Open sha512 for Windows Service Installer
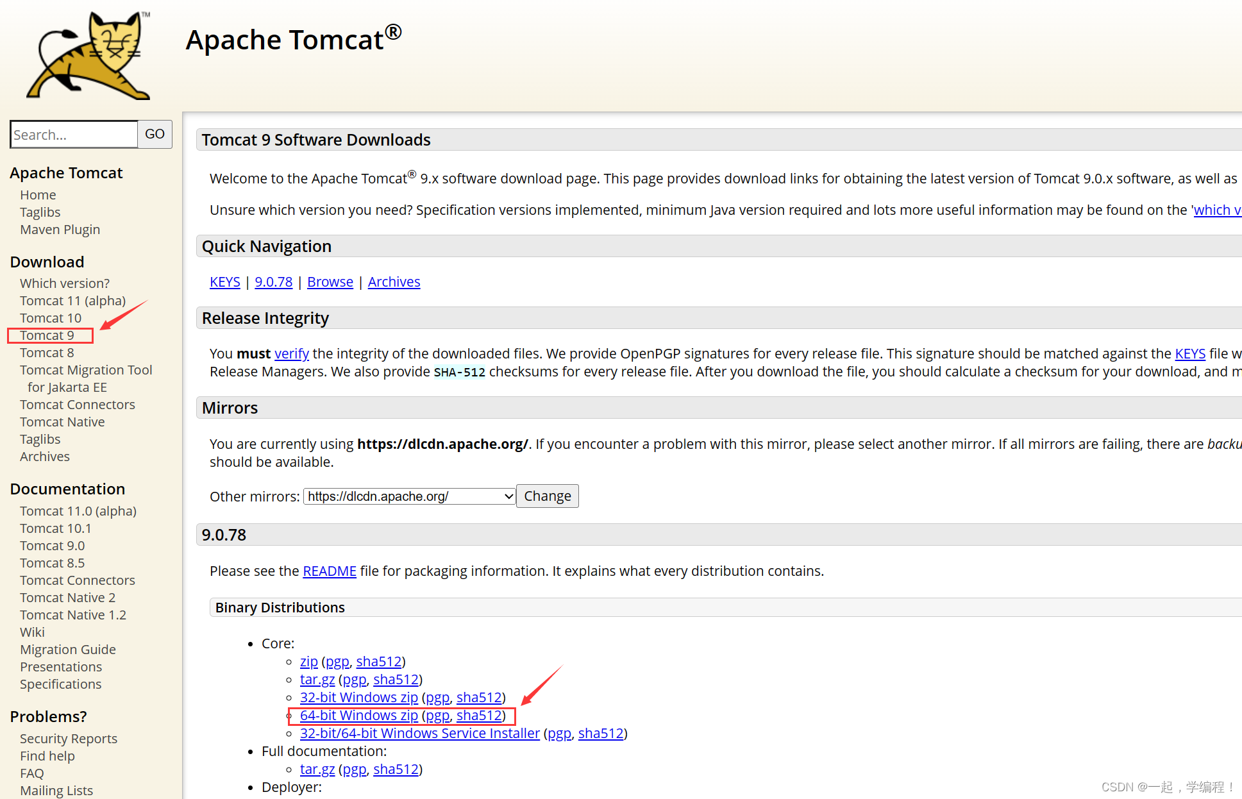 601,733
